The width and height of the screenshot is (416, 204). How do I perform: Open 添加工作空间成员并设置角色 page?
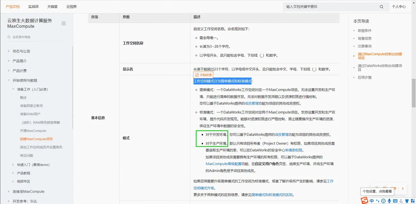tap(41, 147)
